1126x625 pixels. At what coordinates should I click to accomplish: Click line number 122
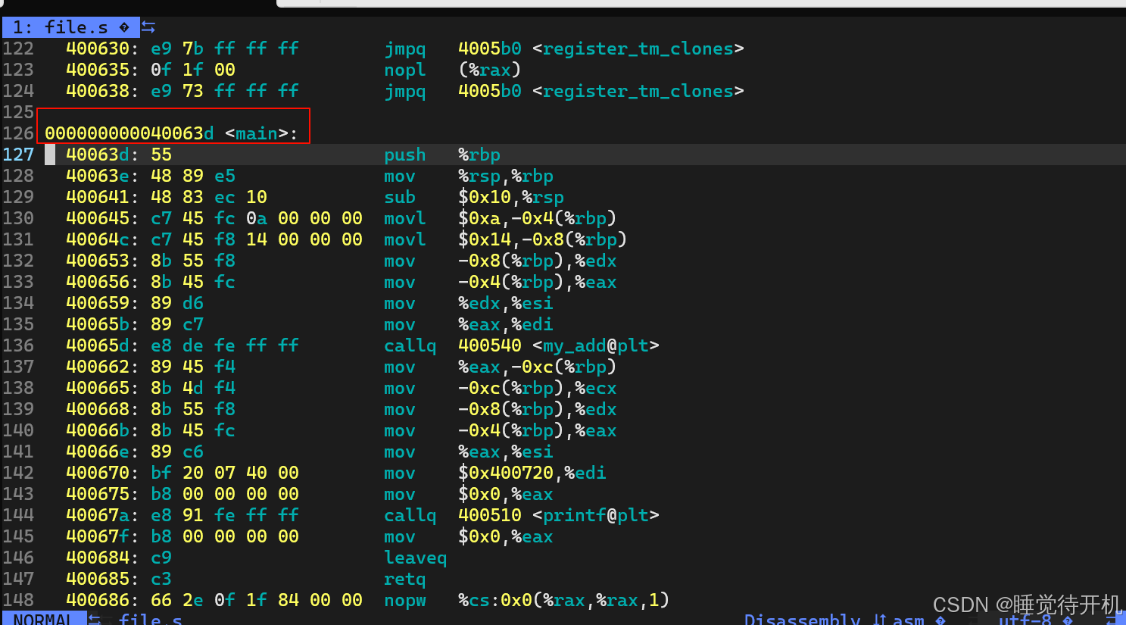tap(18, 48)
